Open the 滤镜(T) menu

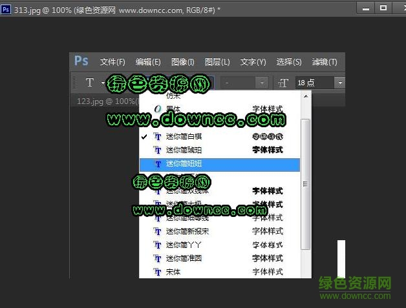tap(324, 62)
